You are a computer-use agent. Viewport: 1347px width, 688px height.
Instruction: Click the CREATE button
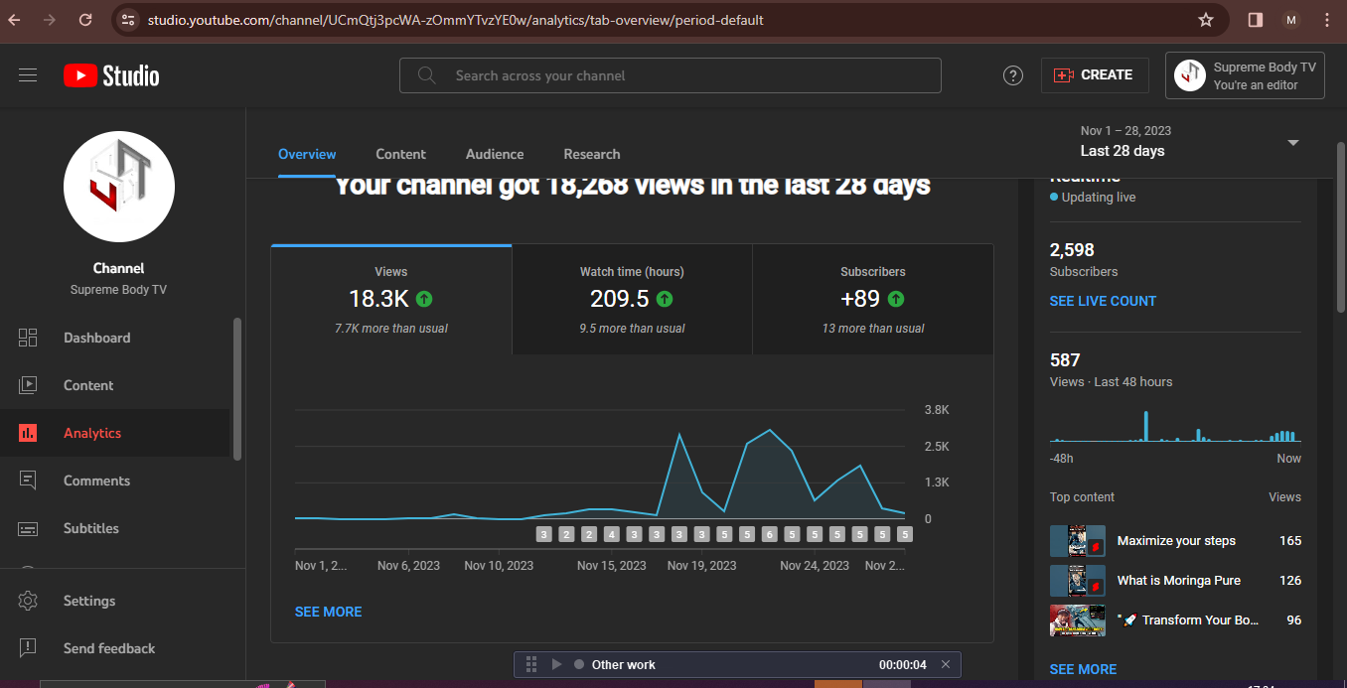(x=1095, y=75)
